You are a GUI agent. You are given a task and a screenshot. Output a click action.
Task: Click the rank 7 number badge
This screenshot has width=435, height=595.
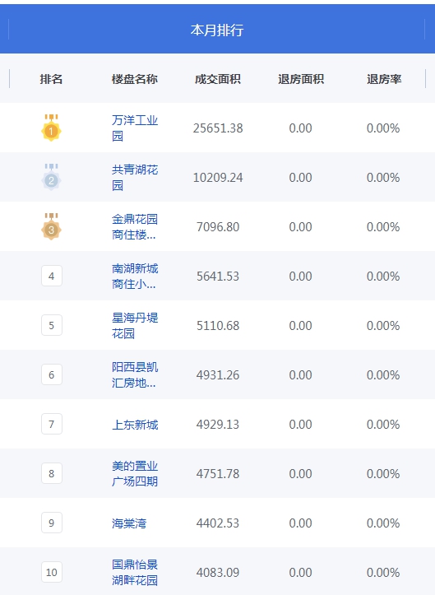[x=52, y=424]
